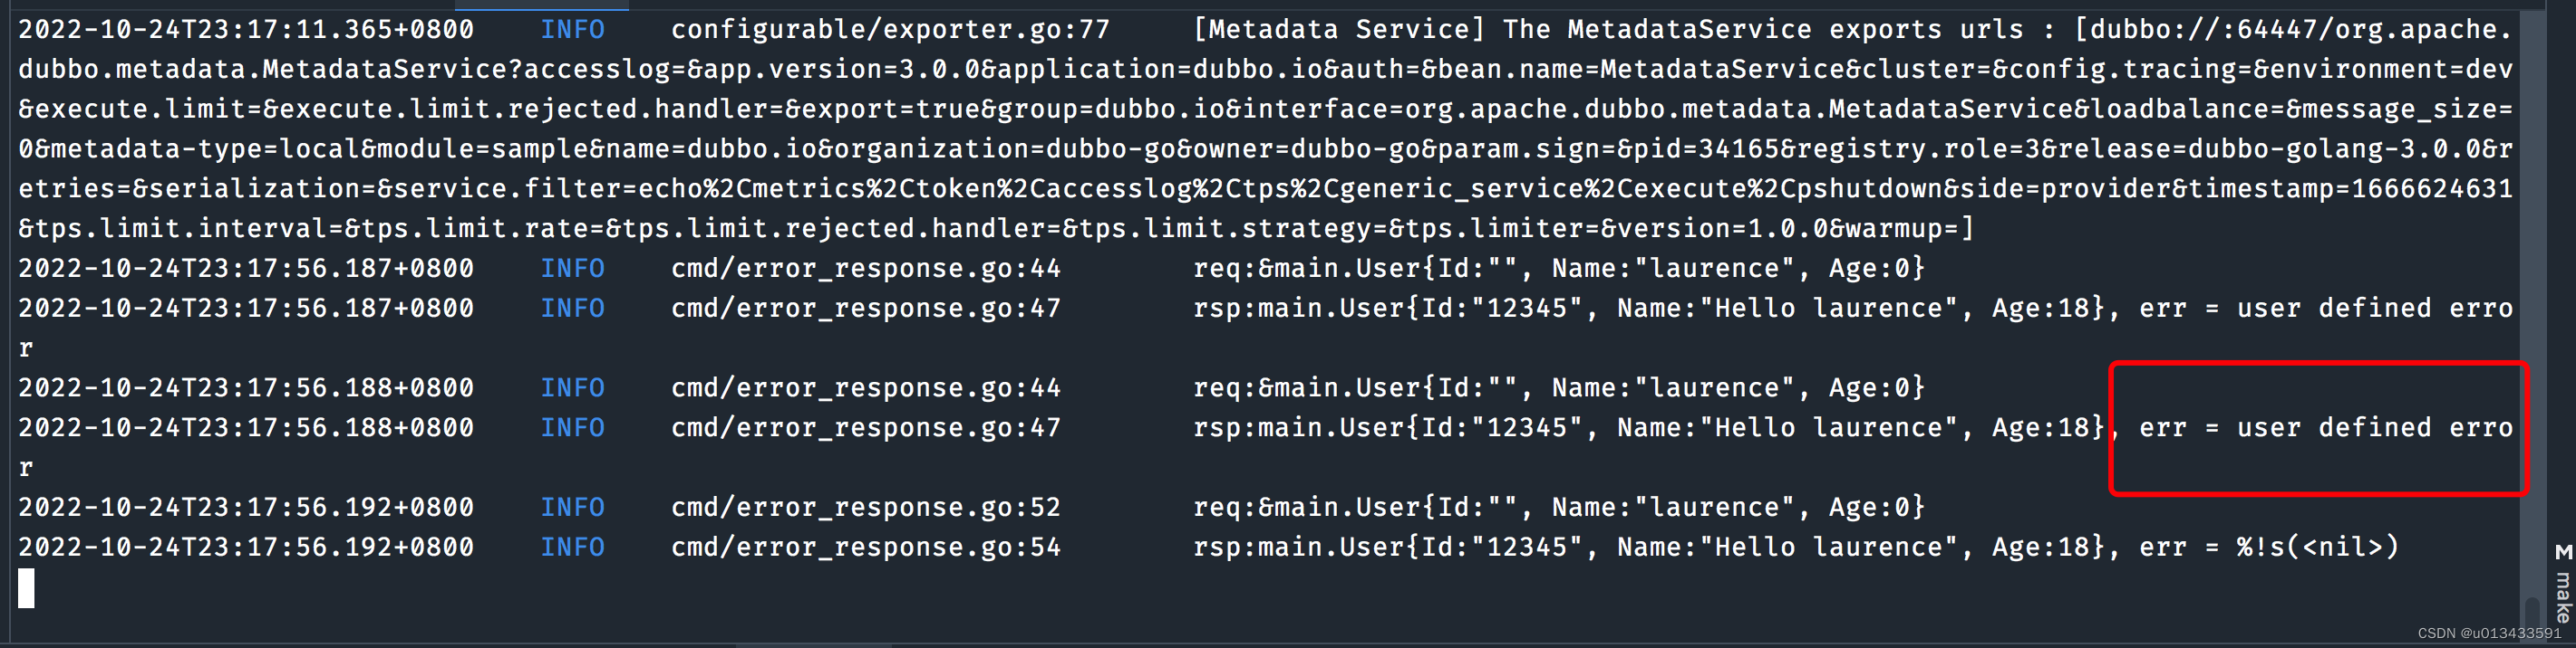Click the "%!s(<nil>)" error value
The image size is (2576, 648).
pyautogui.click(x=2317, y=548)
